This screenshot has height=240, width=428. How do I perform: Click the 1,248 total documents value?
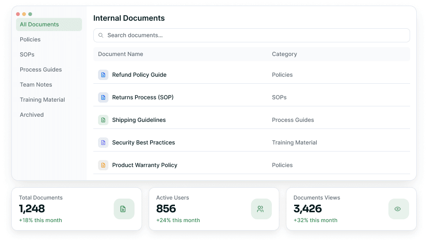click(32, 208)
